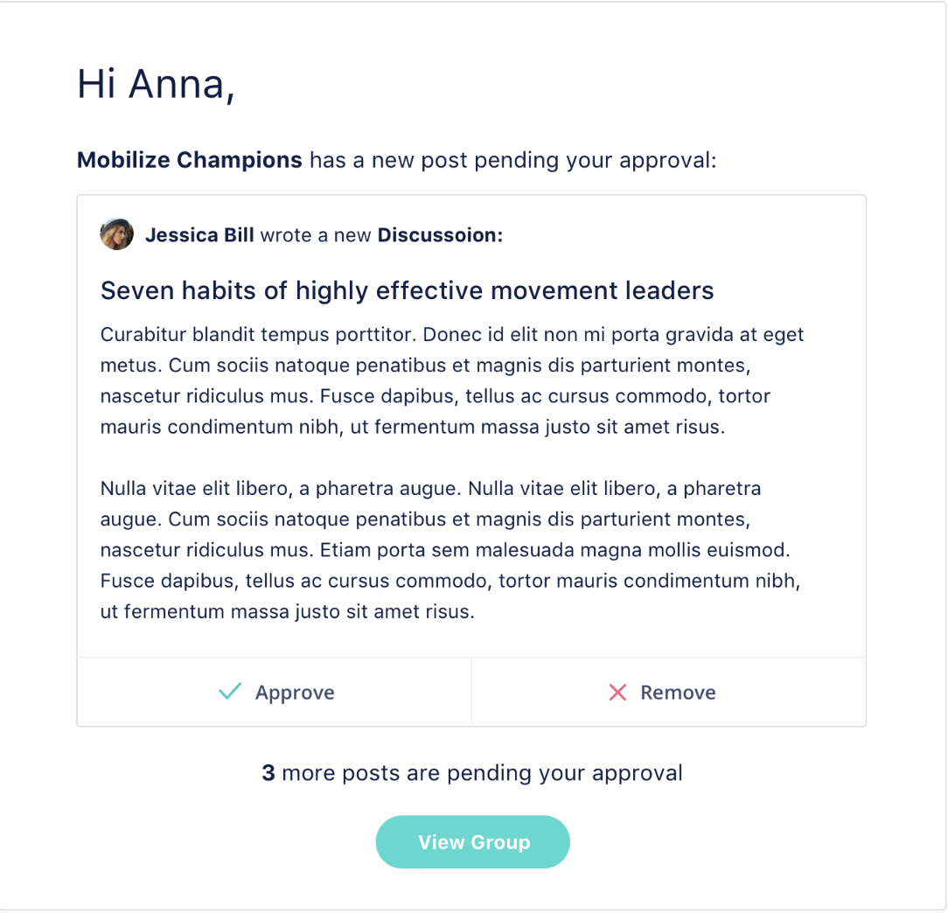
Task: Click the red X icon
Action: click(x=617, y=693)
